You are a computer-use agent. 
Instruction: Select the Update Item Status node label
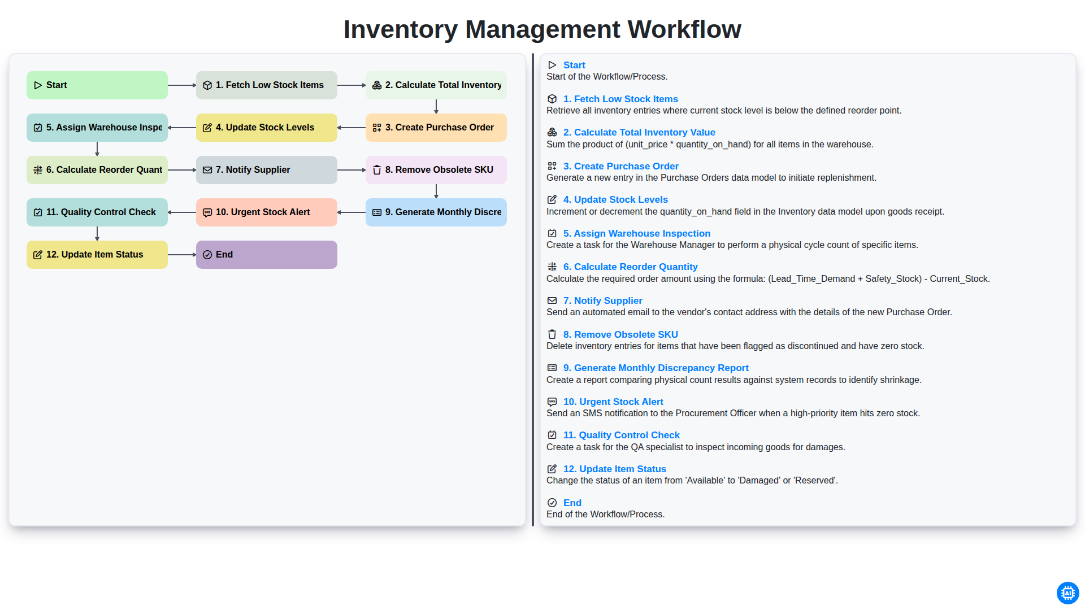tap(95, 255)
